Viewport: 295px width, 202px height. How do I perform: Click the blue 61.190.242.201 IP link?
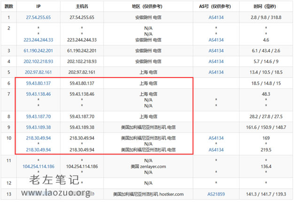39,51
